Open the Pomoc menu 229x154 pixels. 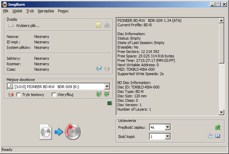pyautogui.click(x=63, y=11)
